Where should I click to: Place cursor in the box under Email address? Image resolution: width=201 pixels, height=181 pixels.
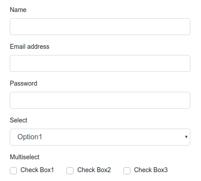pos(100,63)
